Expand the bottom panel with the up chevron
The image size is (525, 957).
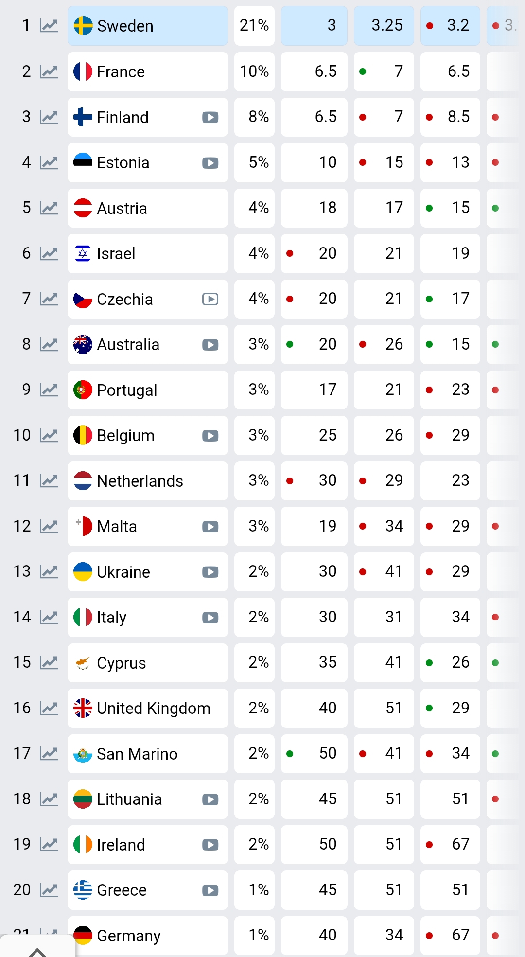point(37,951)
